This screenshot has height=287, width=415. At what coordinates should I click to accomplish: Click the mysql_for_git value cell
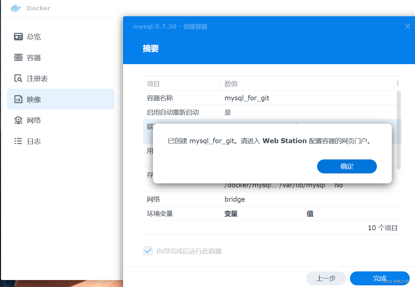tap(247, 98)
